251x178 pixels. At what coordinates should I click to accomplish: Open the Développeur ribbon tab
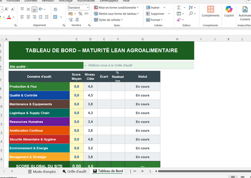click(109, 1)
